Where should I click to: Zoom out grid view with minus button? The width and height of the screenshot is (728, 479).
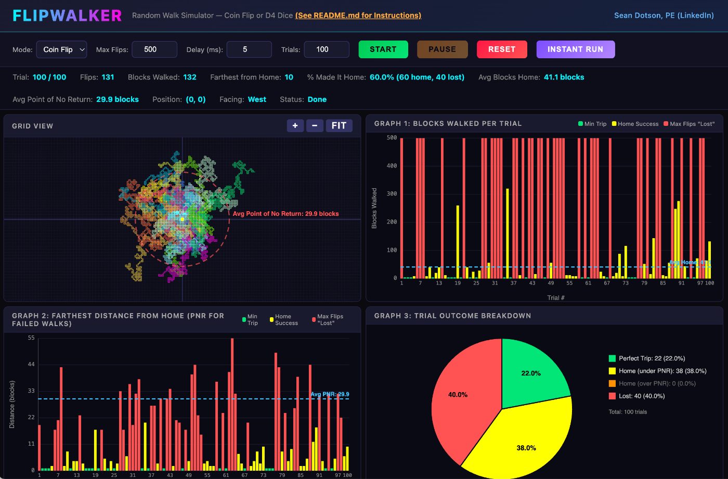315,125
